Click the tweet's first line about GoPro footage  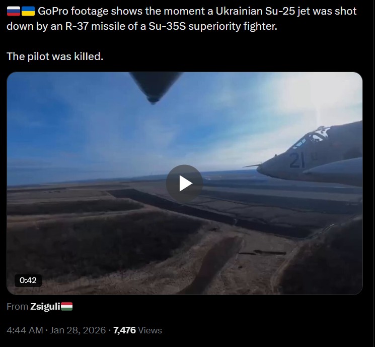[x=197, y=11]
